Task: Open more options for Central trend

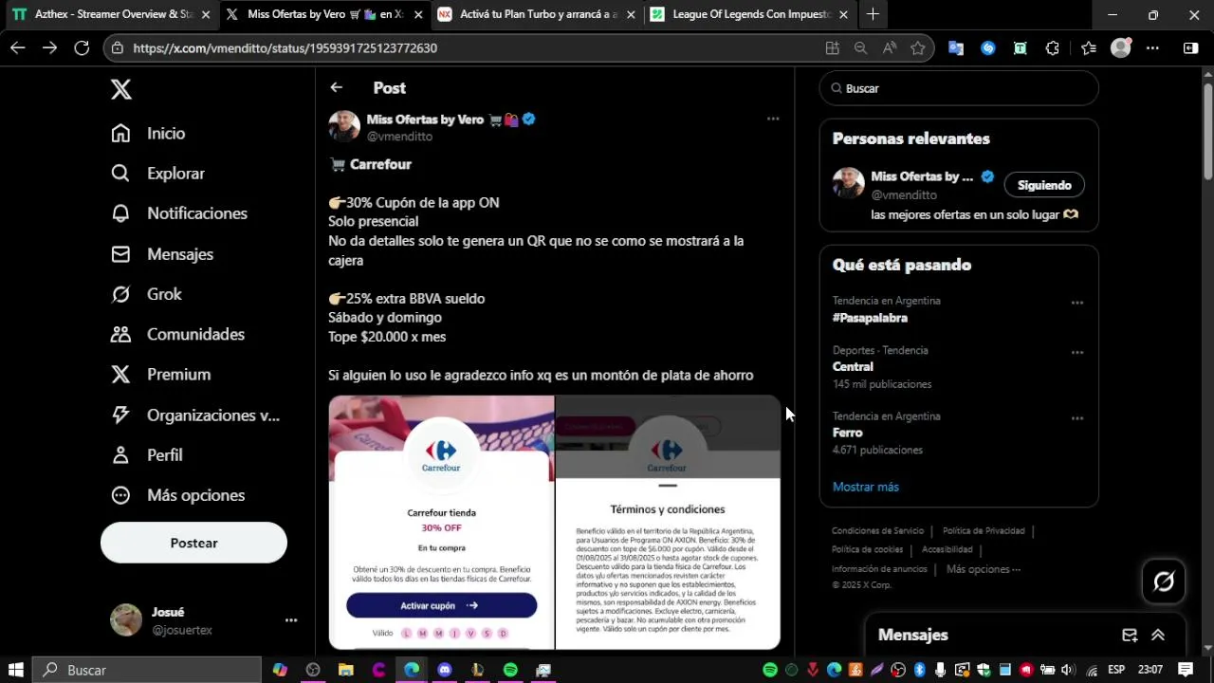Action: coord(1077,352)
